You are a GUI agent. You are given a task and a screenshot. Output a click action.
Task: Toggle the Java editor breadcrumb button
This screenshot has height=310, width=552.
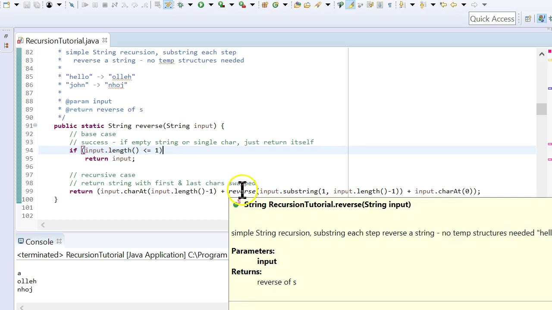pos(340,5)
